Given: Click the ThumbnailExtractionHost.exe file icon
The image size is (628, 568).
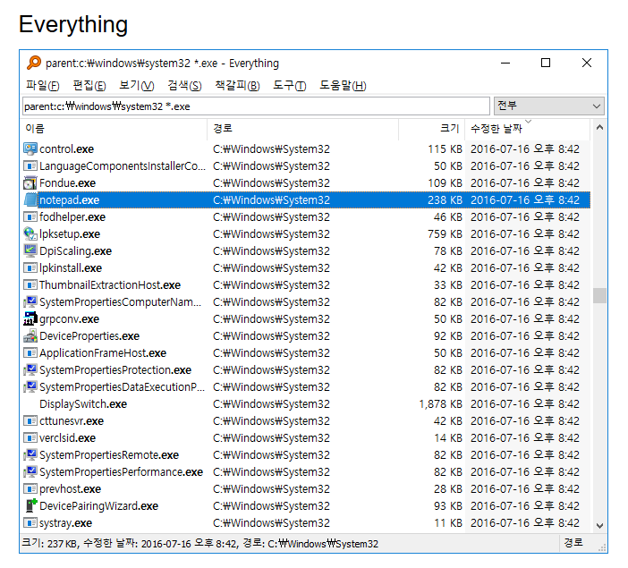Looking at the screenshot, I should [30, 284].
